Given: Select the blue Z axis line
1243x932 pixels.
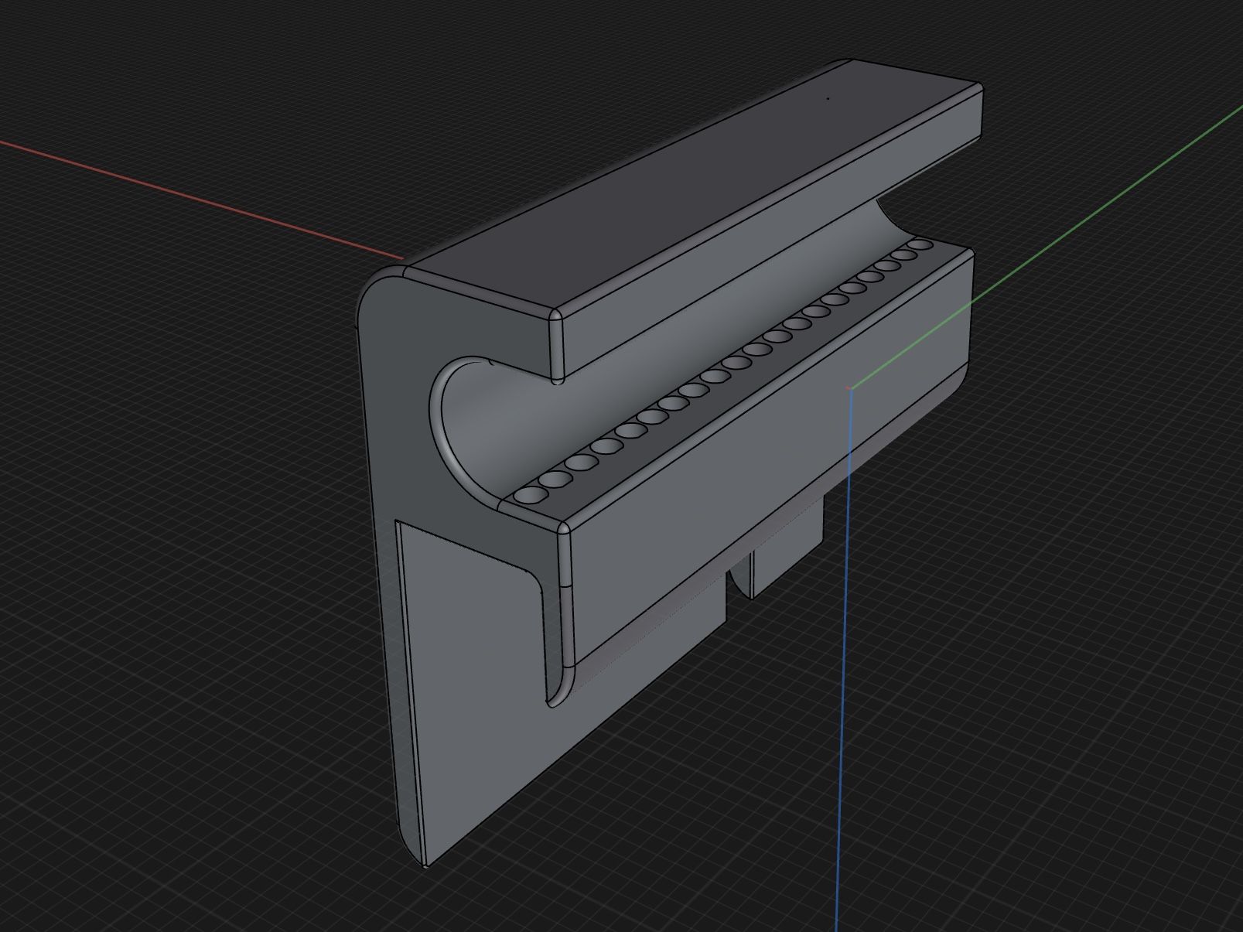Looking at the screenshot, I should (843, 657).
